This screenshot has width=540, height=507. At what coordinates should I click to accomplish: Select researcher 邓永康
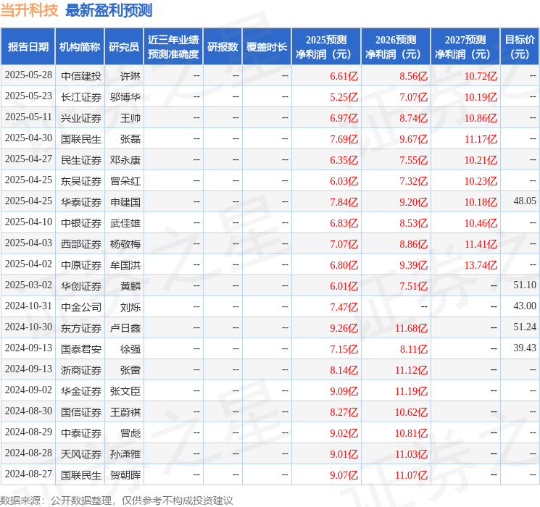[125, 160]
